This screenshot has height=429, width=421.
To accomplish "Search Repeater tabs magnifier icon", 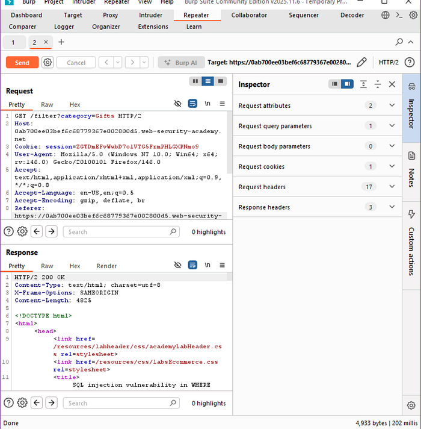I will click(399, 42).
